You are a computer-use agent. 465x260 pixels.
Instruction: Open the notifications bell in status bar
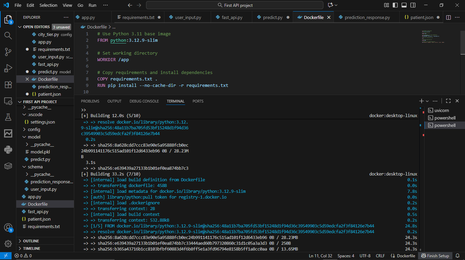(x=457, y=256)
